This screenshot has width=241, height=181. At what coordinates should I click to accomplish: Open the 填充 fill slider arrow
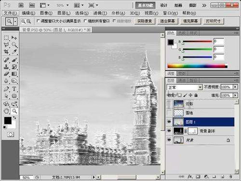[235, 96]
